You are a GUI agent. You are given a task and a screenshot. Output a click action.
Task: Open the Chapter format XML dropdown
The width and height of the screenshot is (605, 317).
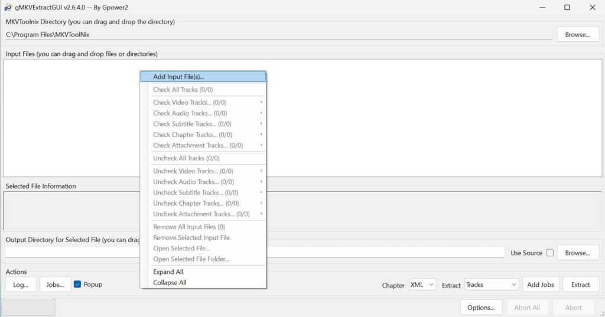(422, 285)
